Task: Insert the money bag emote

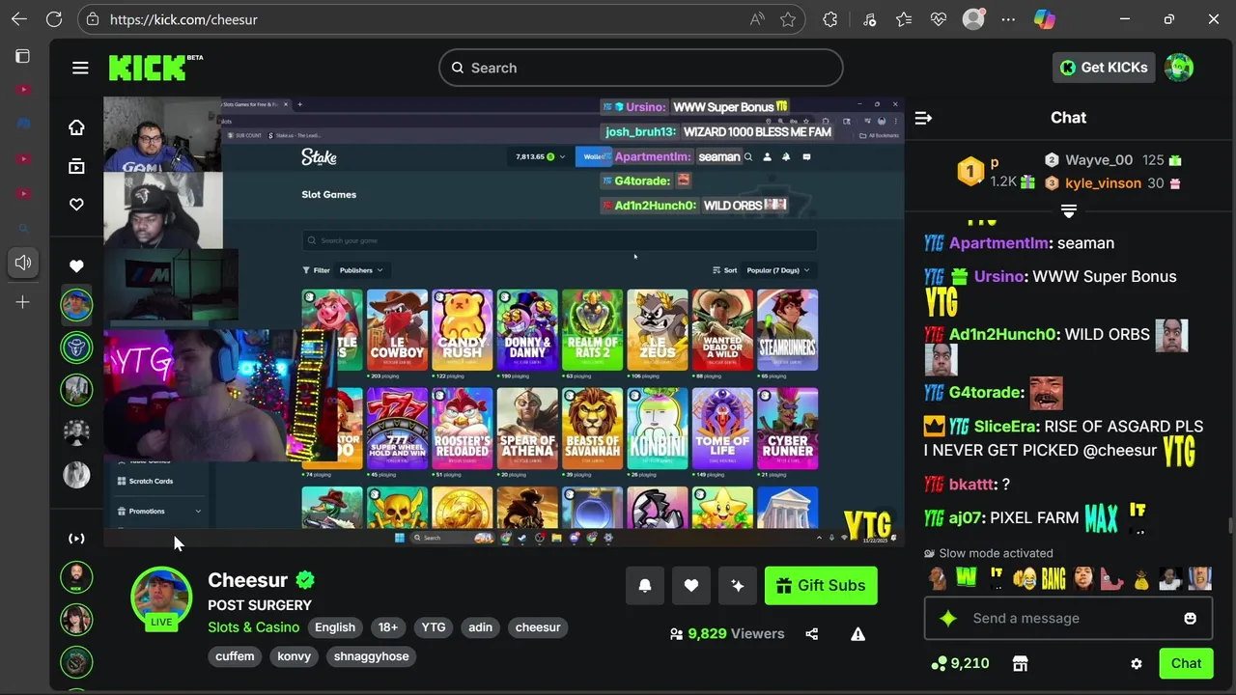Action: 1141,578
